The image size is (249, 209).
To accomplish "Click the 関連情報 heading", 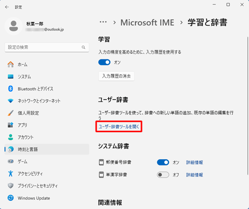I will 110,203.
